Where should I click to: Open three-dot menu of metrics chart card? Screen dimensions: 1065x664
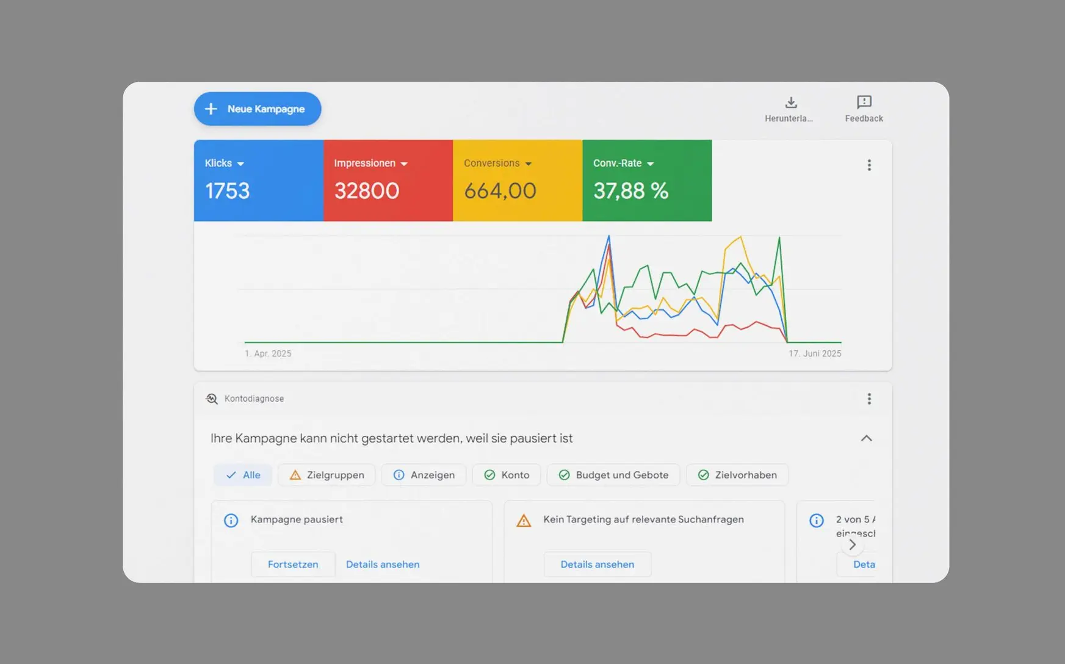[x=869, y=165]
